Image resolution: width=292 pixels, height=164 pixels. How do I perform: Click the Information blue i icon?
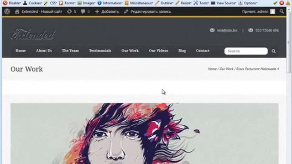[x=99, y=3]
